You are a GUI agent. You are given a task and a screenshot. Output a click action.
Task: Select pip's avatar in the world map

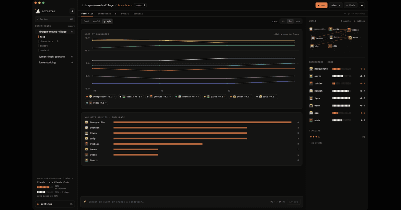[x=312, y=46]
